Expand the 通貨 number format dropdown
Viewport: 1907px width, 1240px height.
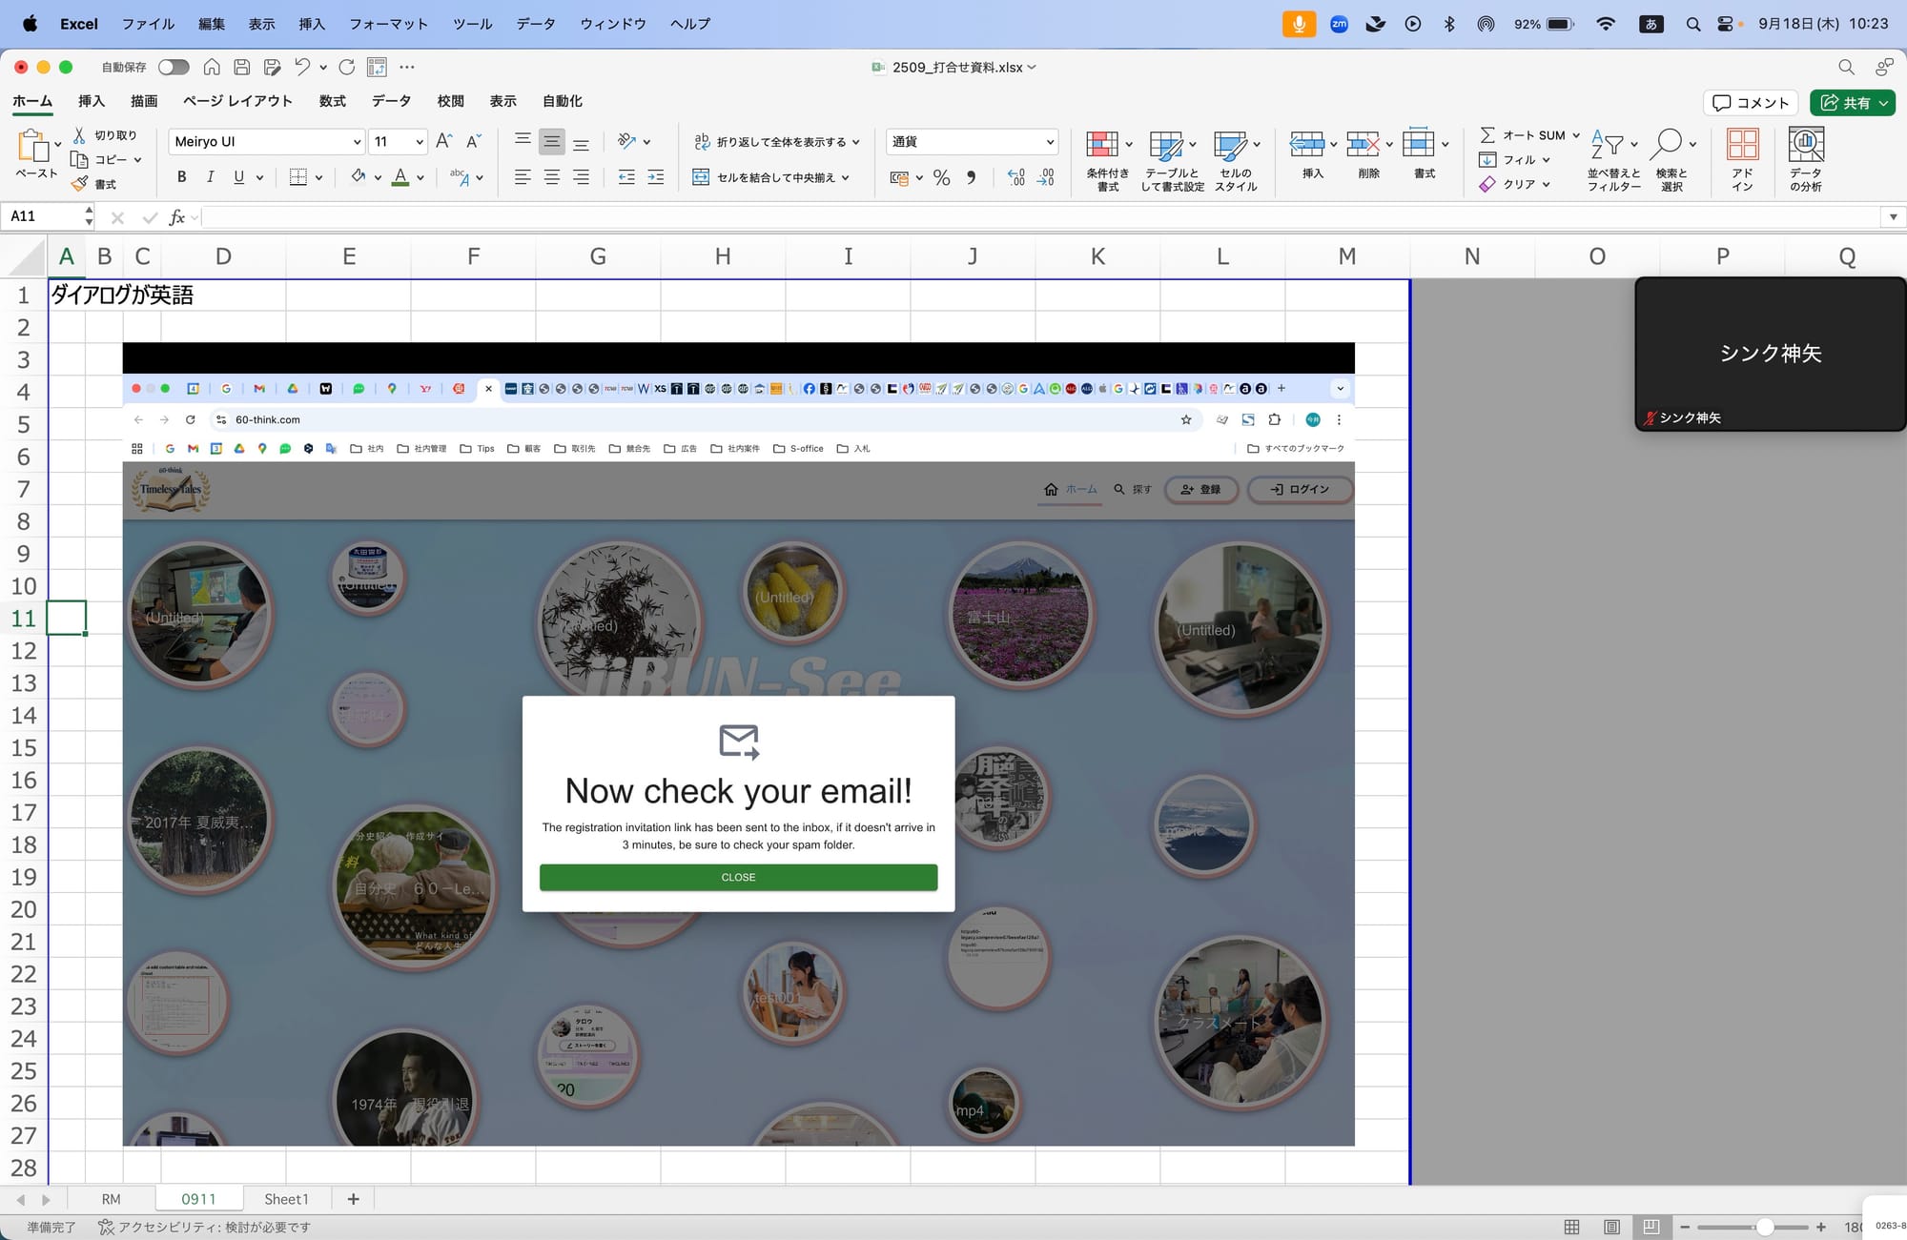pyautogui.click(x=1050, y=142)
